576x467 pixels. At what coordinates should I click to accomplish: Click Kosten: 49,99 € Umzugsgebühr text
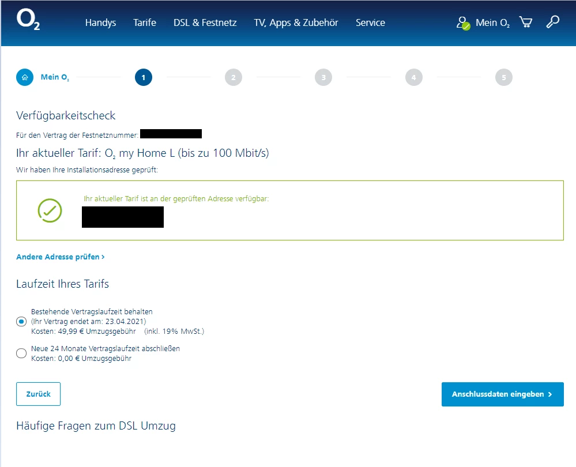click(84, 332)
